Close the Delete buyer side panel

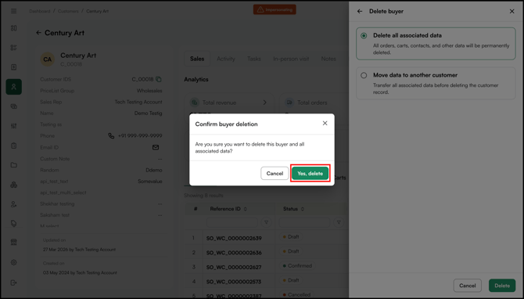[512, 12]
